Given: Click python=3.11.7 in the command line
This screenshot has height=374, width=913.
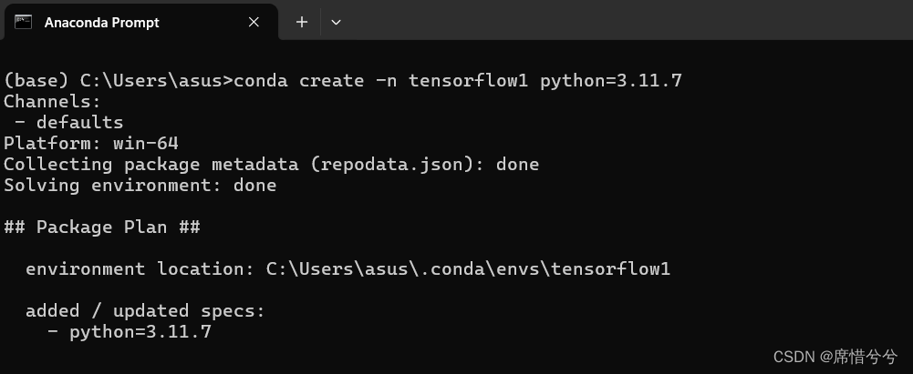Looking at the screenshot, I should (x=611, y=80).
